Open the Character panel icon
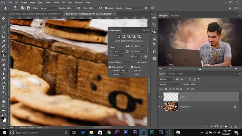This screenshot has height=136, width=242. click(154, 39)
